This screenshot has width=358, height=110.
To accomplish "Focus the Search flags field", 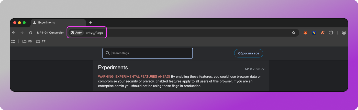I will pyautogui.click(x=151, y=53).
